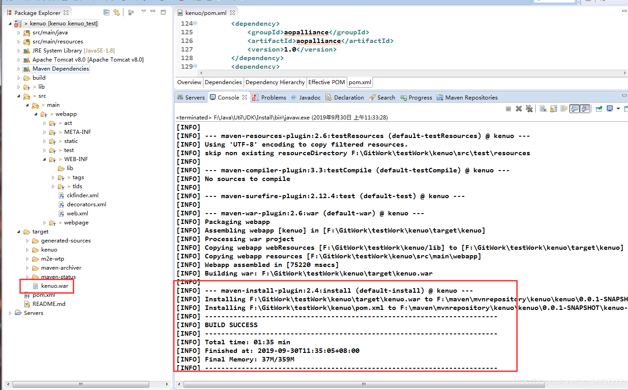628x390 pixels.
Task: Click the ckfinder.xml file icon
Action: point(61,195)
